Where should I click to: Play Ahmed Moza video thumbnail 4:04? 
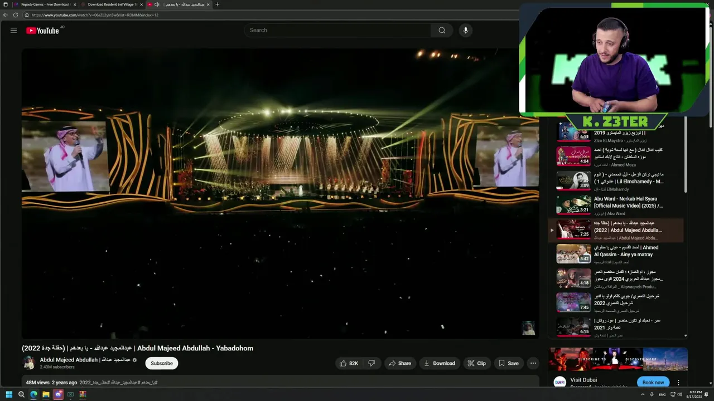(573, 157)
